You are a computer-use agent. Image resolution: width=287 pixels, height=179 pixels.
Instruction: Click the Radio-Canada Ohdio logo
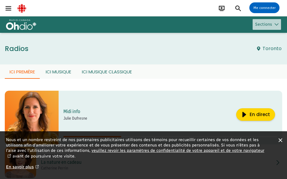[21, 25]
